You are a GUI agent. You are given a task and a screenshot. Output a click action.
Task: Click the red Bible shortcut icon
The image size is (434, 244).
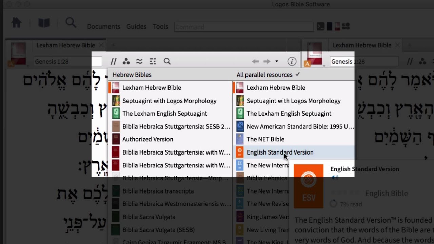coord(337,26)
